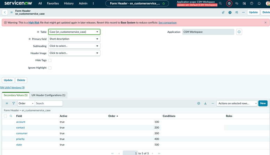
Task: Open the account field record
Action: click(21, 122)
